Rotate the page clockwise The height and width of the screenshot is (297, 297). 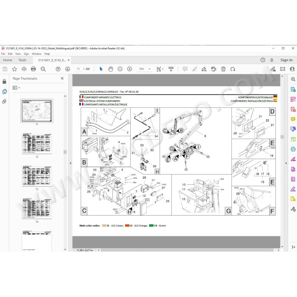point(233,69)
